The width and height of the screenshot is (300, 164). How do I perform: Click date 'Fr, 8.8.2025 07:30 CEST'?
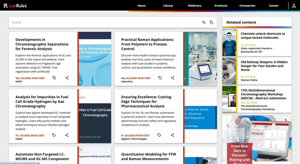coord(135,135)
